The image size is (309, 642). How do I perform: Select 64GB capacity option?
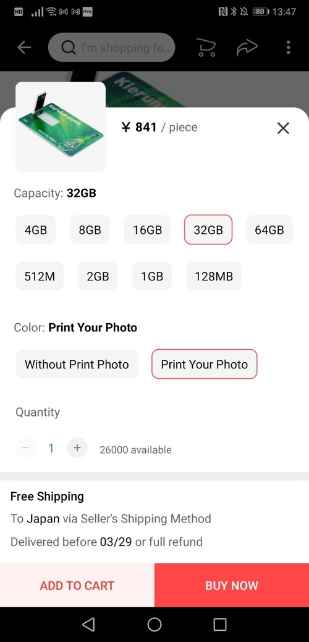point(269,230)
